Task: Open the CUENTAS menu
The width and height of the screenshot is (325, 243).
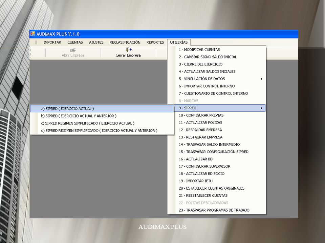Action: tap(75, 43)
